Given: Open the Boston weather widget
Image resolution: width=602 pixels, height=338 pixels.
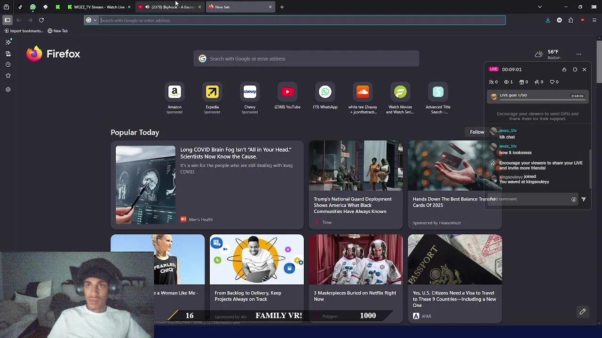Looking at the screenshot, I should (548, 54).
